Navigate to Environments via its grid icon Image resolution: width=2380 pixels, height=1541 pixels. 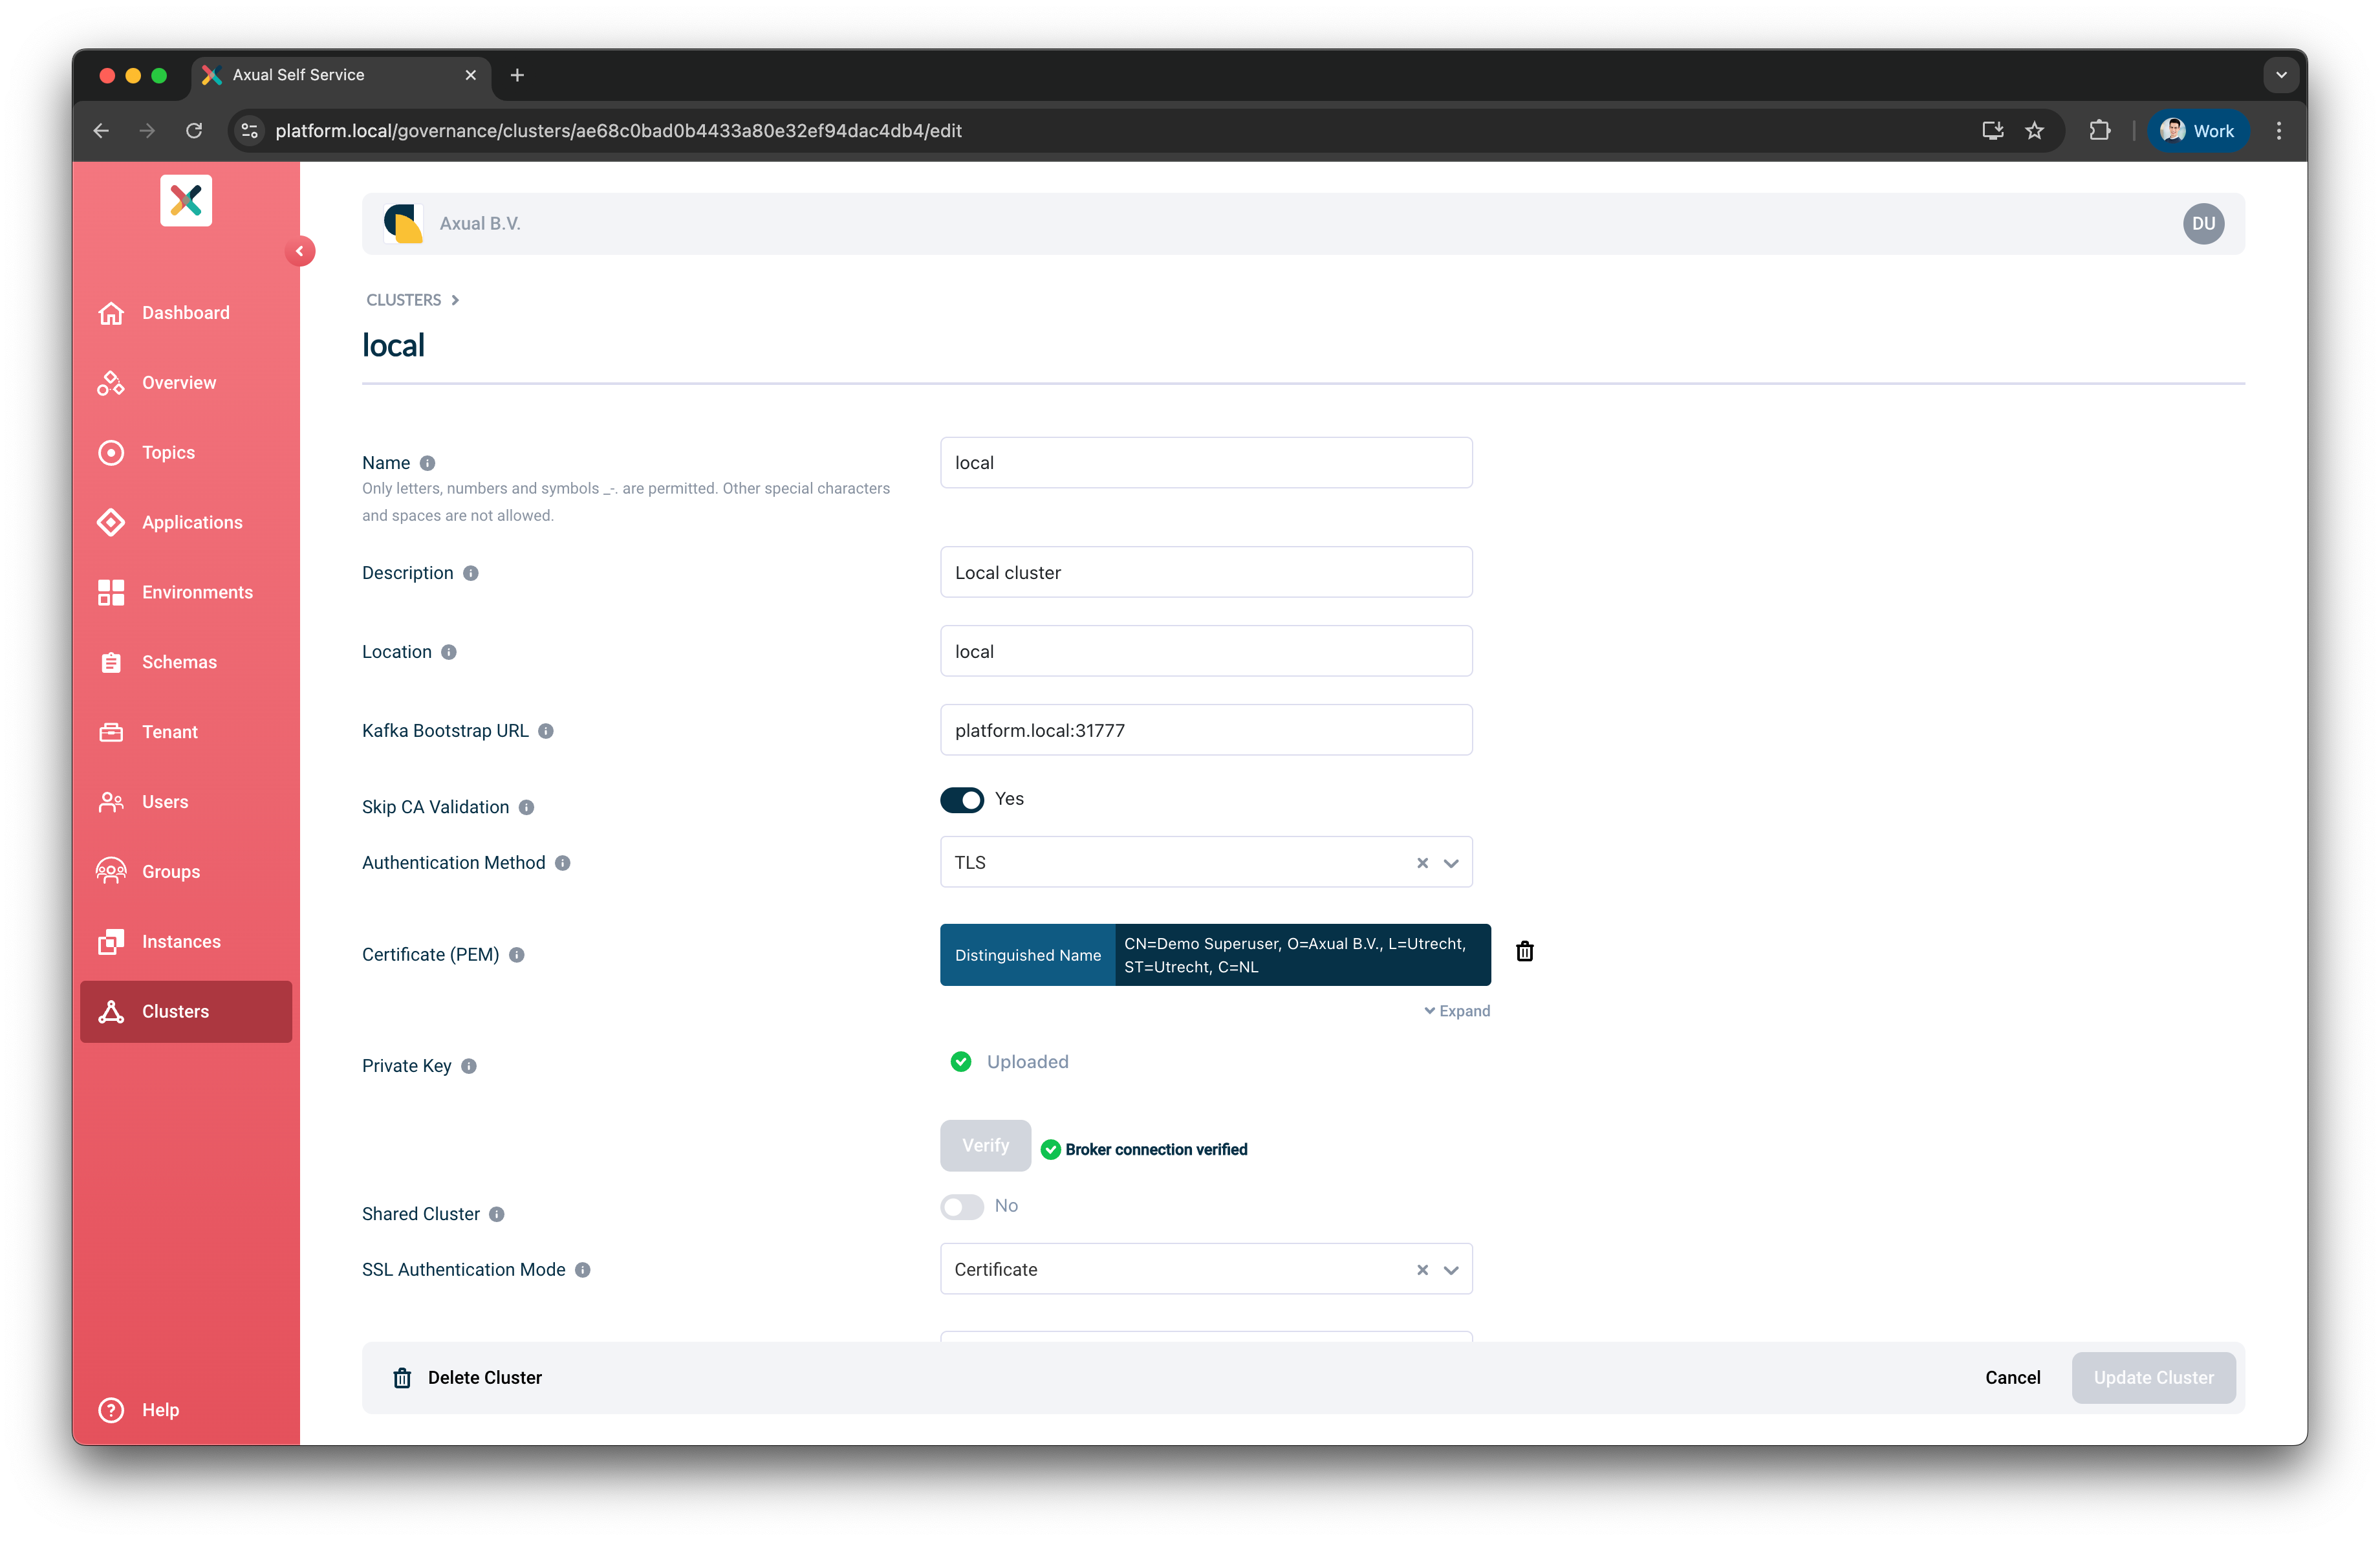point(112,592)
